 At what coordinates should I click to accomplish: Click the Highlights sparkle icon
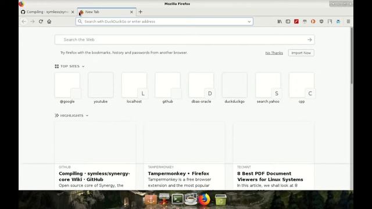(57, 116)
